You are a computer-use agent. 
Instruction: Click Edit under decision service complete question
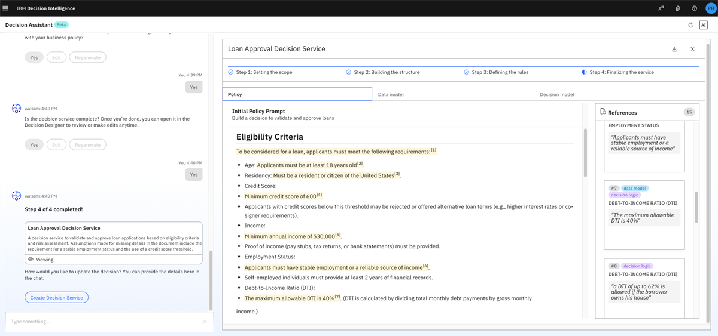point(56,144)
